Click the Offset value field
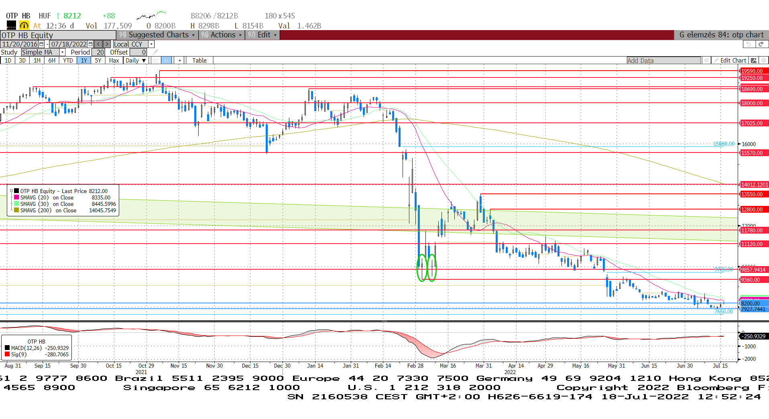 (138, 52)
